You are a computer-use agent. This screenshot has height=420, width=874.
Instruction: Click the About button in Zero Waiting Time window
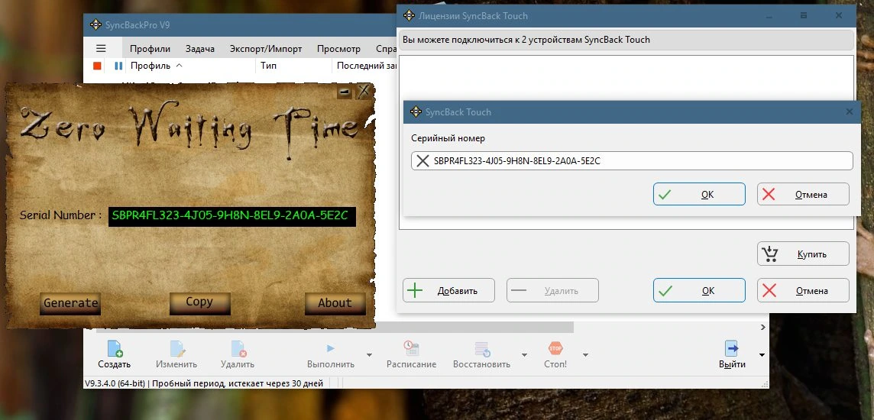[x=335, y=304]
